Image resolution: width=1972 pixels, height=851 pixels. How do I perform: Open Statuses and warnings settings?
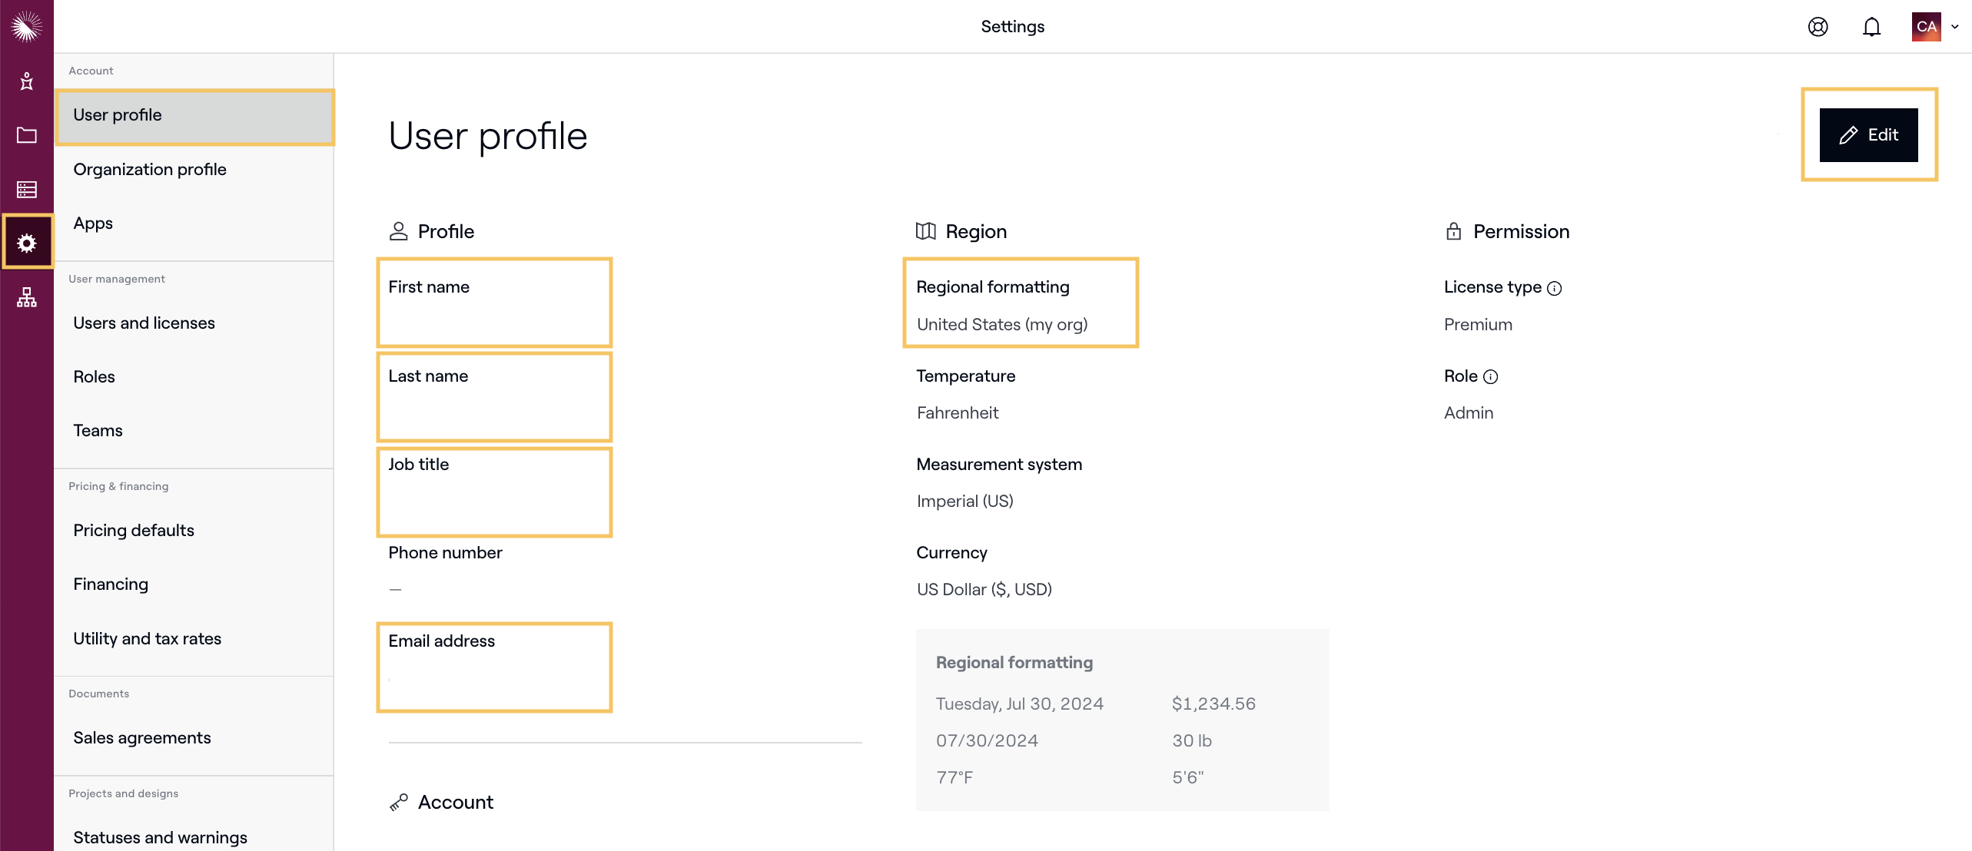[x=160, y=836]
